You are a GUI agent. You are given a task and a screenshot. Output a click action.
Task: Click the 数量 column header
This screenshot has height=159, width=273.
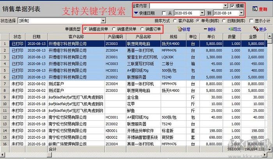tap(232, 37)
